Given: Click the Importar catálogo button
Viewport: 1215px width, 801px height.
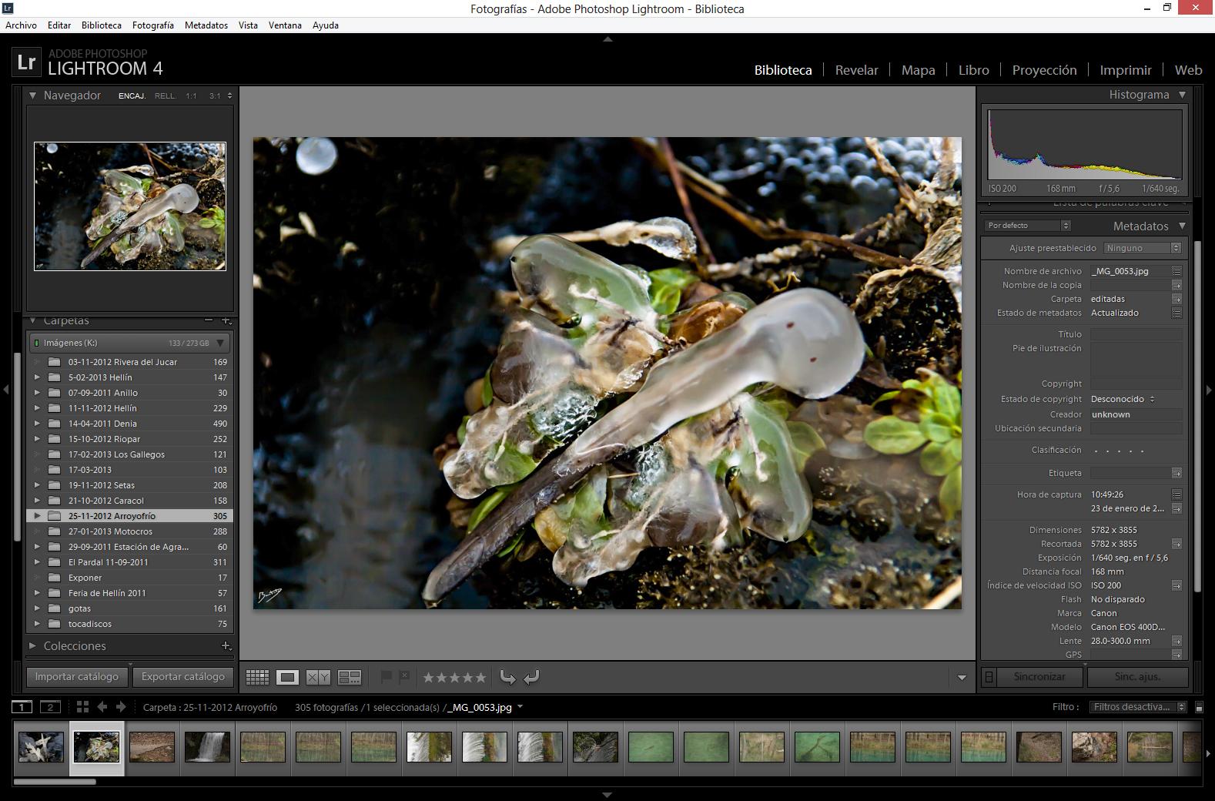Looking at the screenshot, I should (77, 676).
